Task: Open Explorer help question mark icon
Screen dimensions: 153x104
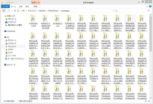Action: (x=150, y=6)
